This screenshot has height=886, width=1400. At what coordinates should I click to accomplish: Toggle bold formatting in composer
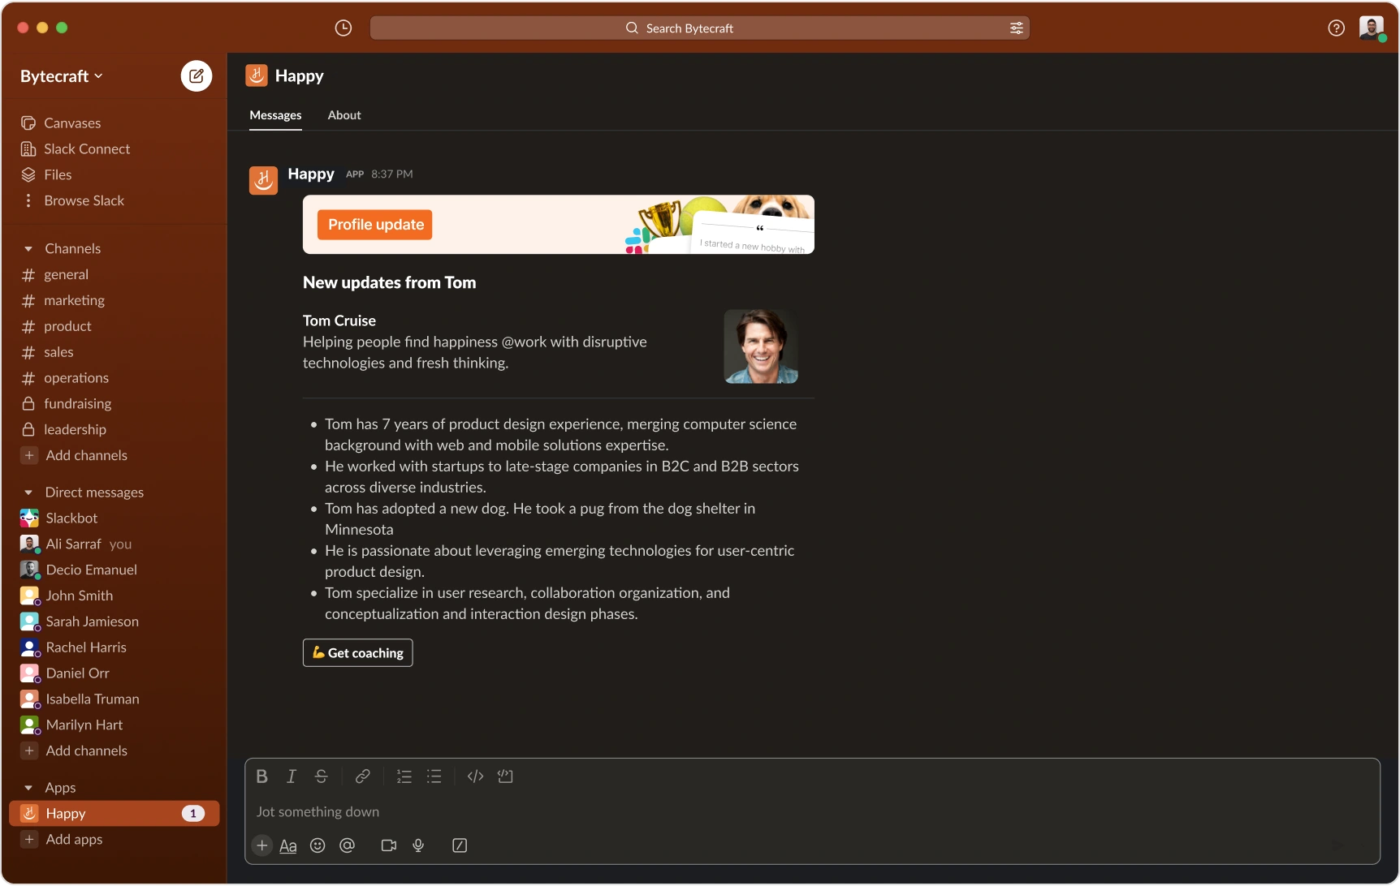pos(261,776)
